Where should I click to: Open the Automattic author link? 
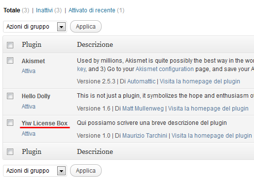pyautogui.click(x=142, y=81)
